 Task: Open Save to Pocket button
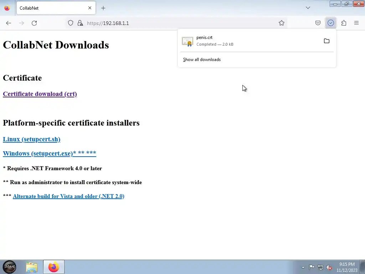coord(318,23)
